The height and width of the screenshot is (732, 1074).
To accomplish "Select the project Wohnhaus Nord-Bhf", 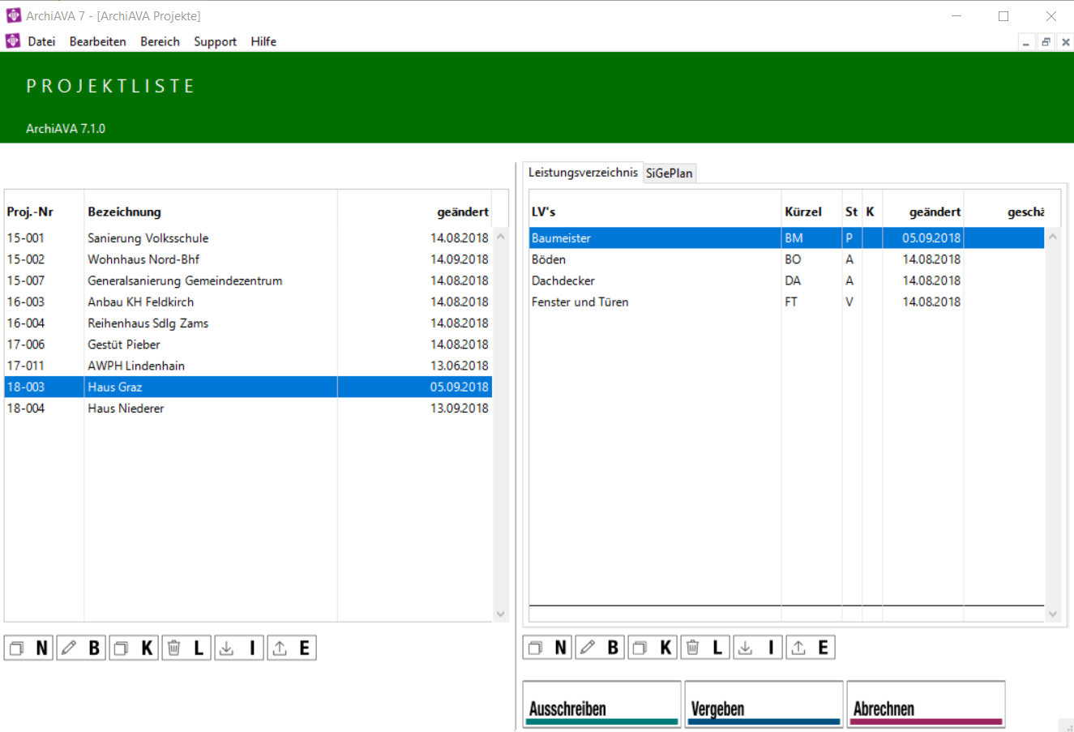I will [248, 259].
